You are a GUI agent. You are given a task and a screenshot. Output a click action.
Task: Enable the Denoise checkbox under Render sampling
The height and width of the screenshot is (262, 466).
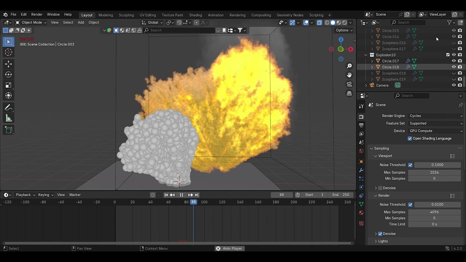coord(380,234)
